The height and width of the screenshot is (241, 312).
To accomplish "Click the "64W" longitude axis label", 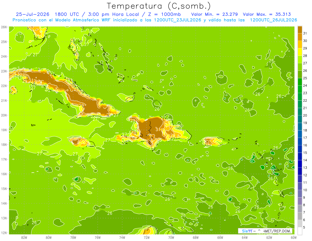I will coord(245,237).
